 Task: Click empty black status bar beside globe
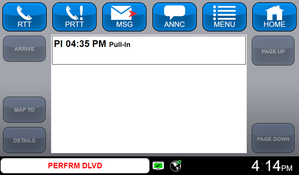[x=216, y=166]
